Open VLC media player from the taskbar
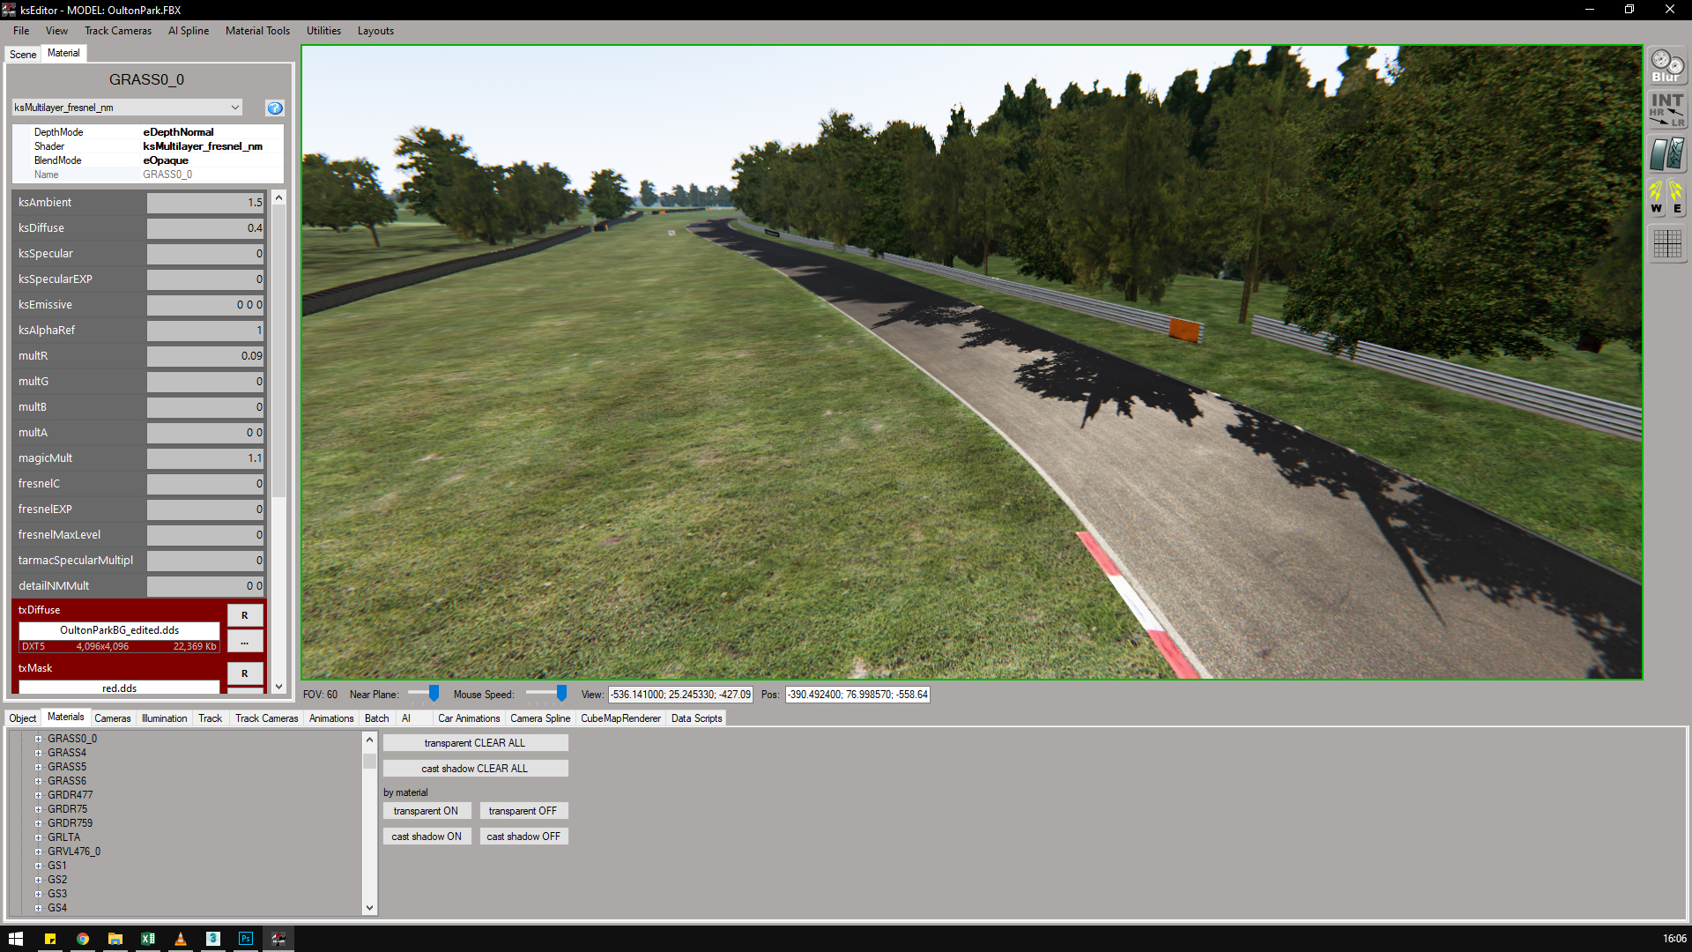The width and height of the screenshot is (1692, 952). click(x=181, y=939)
